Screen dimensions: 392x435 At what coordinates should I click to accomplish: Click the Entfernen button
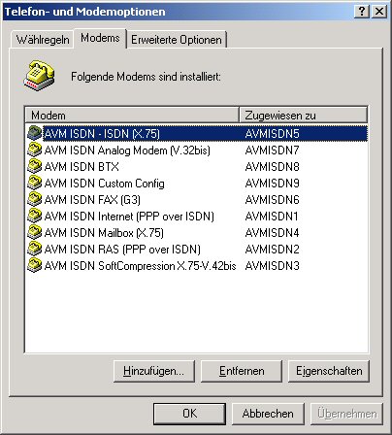point(242,371)
